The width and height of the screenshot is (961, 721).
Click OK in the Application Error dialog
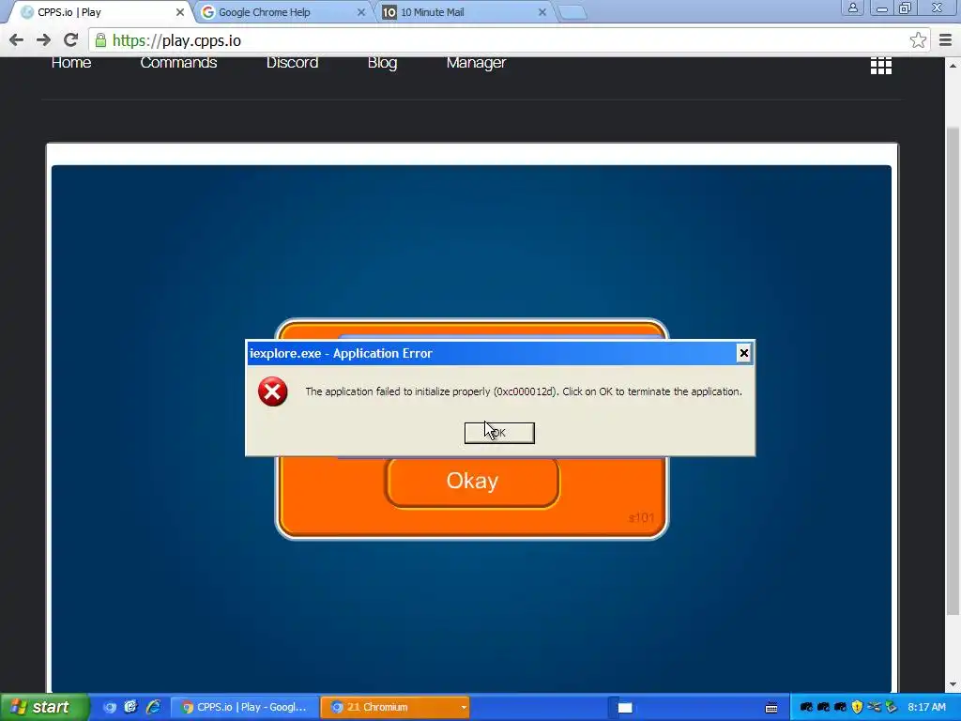click(x=499, y=433)
